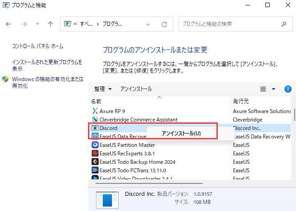Viewport: 296px width, 211px height.
Task: Go up one folder level
Action: 50,24
